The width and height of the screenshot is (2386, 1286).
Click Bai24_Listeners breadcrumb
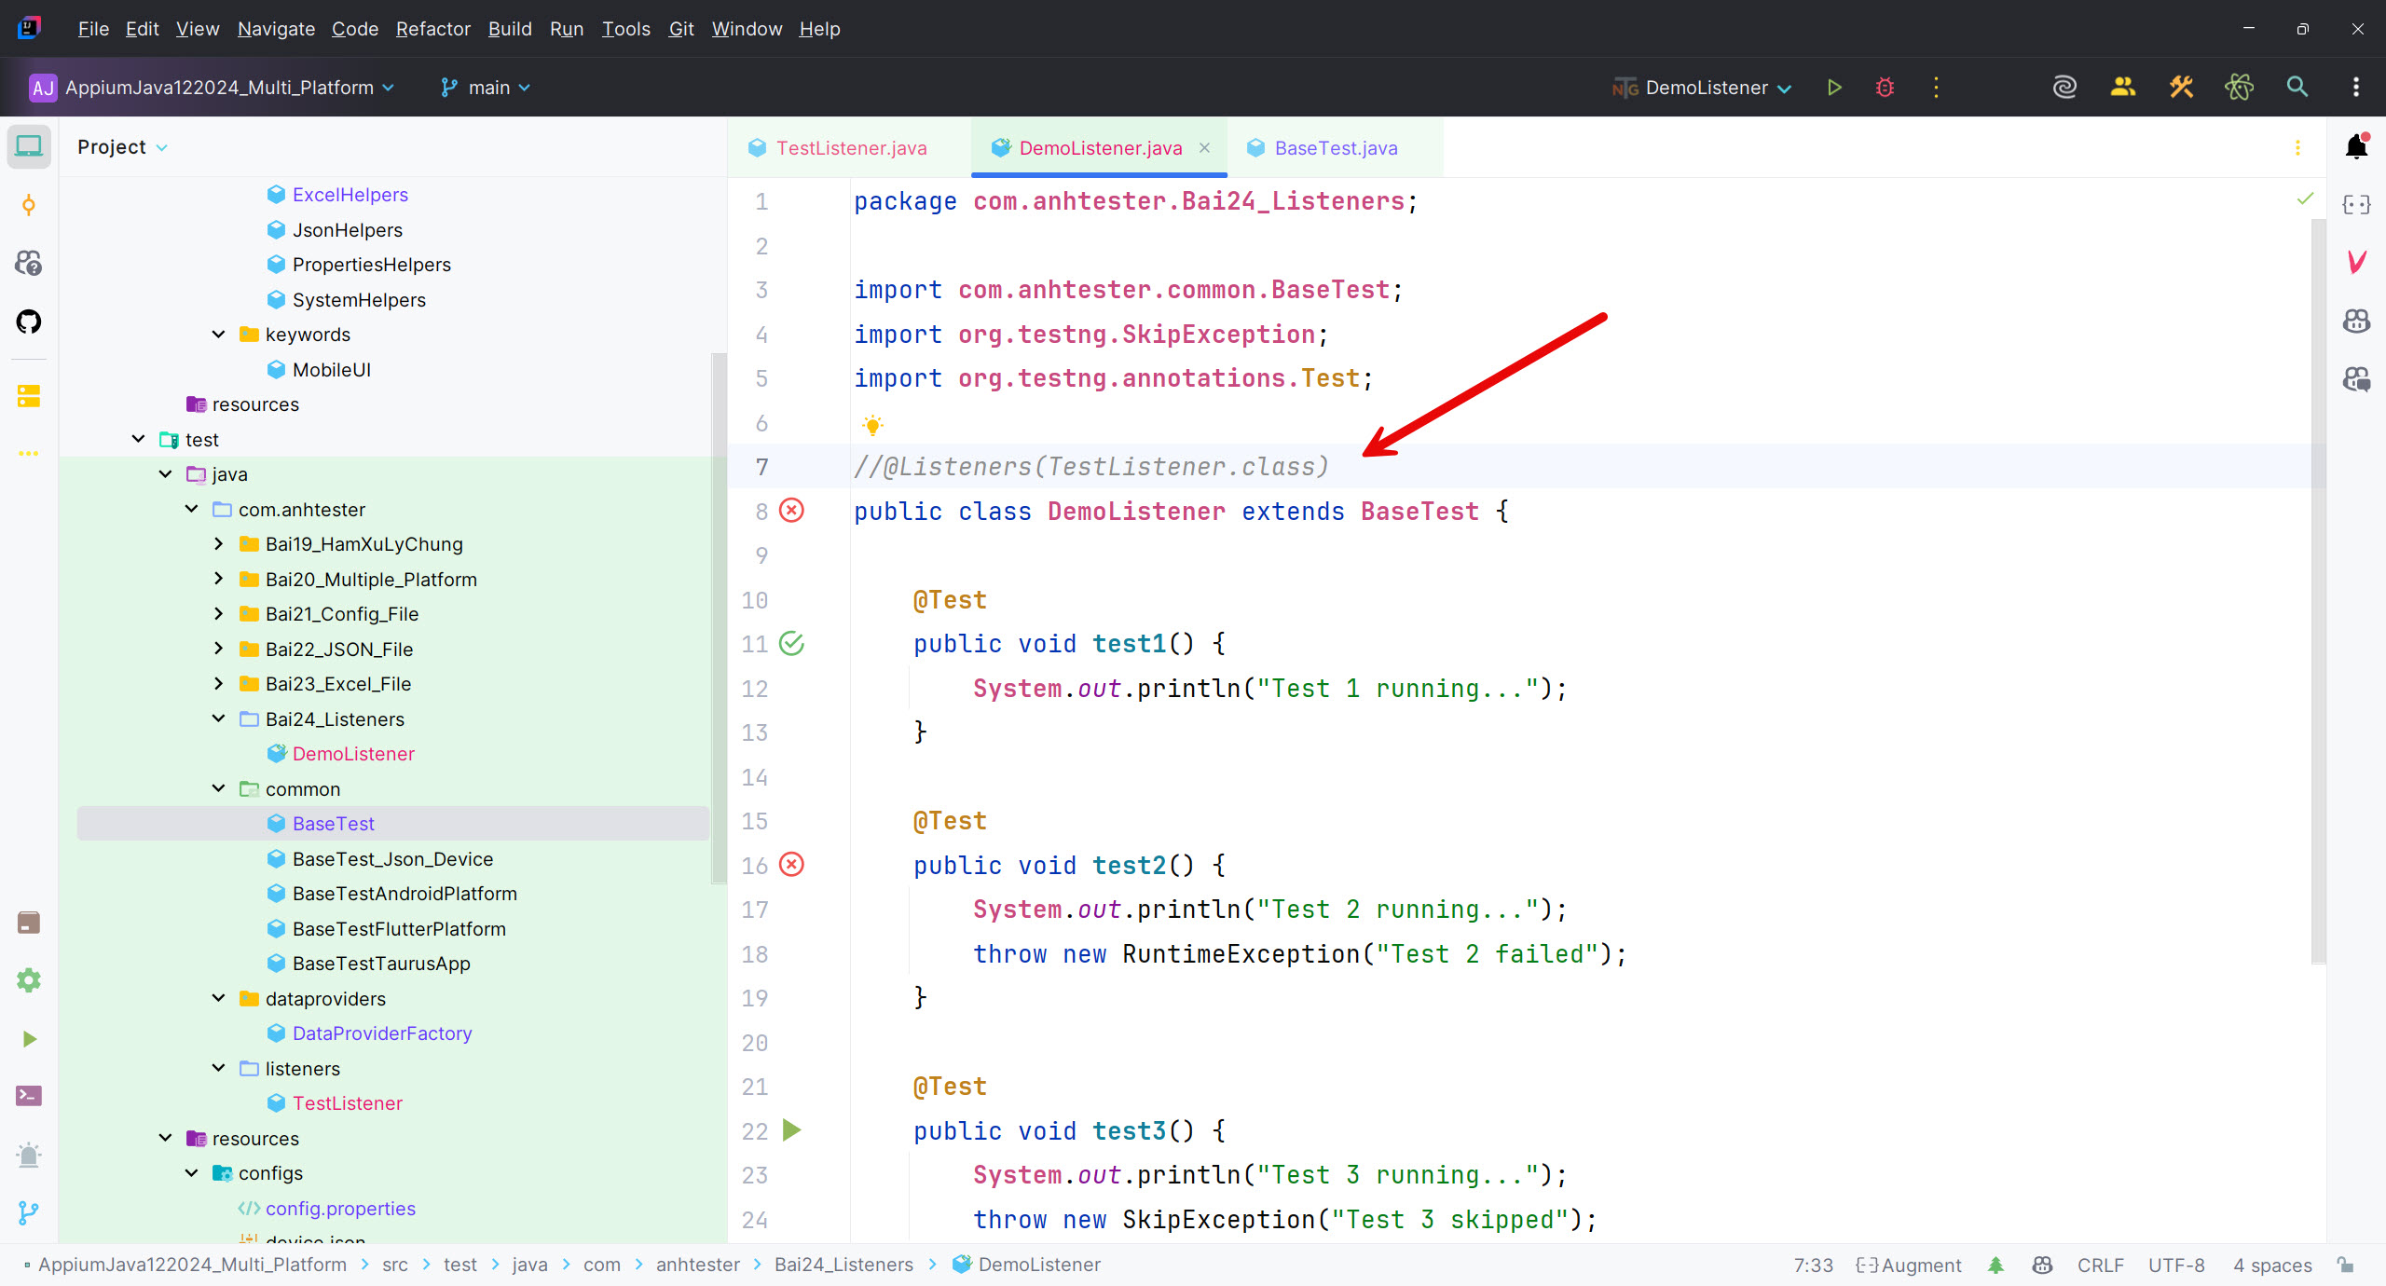(x=843, y=1265)
